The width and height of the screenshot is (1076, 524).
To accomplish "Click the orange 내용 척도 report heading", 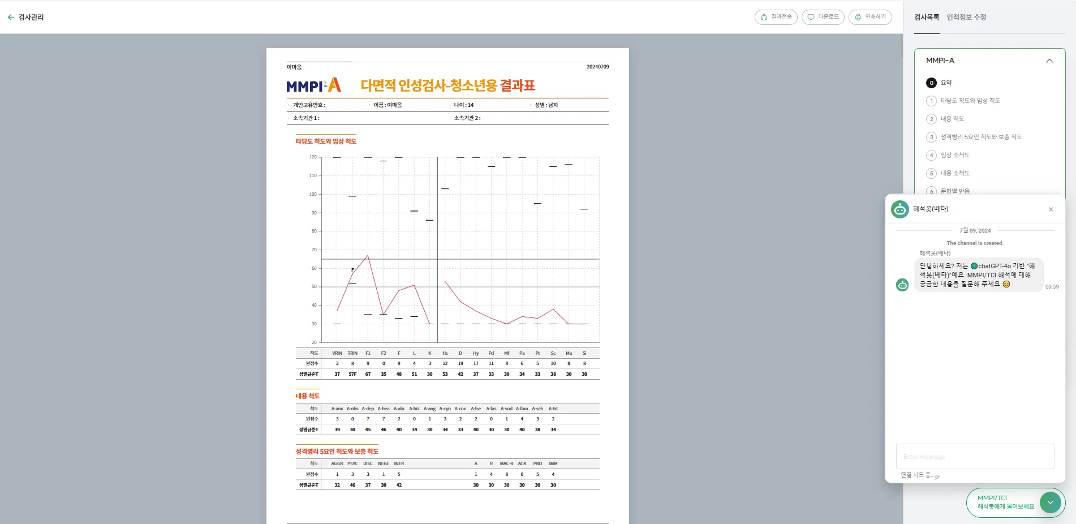I will pyautogui.click(x=308, y=396).
